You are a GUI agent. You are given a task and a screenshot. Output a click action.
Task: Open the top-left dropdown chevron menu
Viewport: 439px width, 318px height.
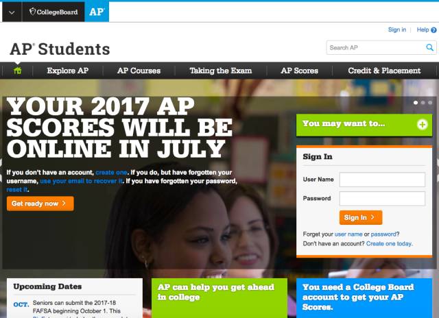coord(12,12)
